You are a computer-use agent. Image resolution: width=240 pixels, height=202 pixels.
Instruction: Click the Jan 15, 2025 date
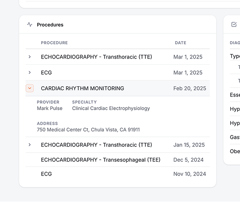pos(189,145)
